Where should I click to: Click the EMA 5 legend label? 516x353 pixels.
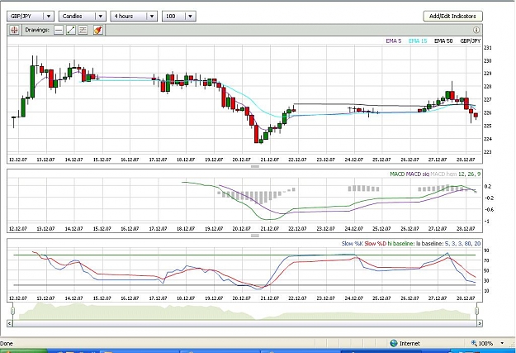394,41
